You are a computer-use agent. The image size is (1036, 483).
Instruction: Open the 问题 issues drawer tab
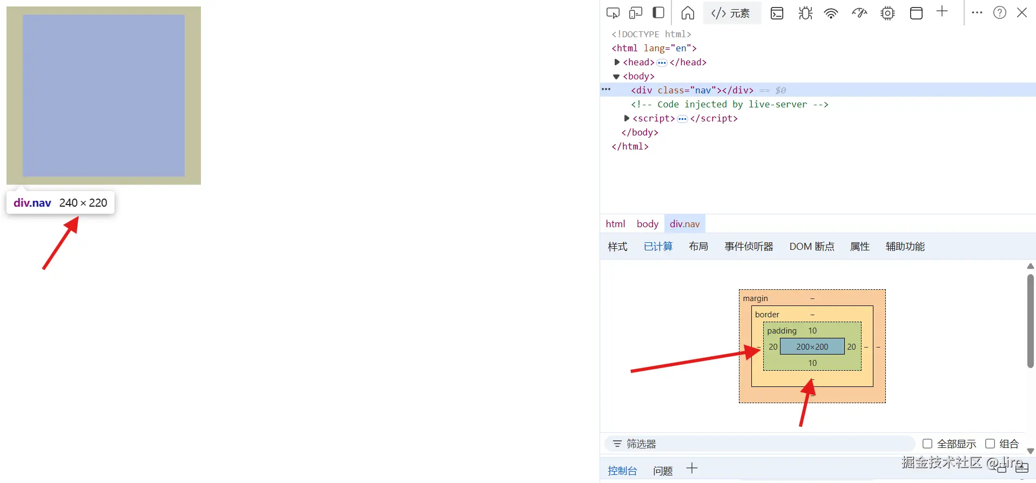point(663,471)
